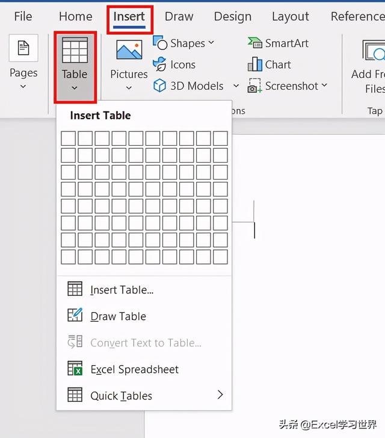Choose Insert Table... from the menu
The height and width of the screenshot is (438, 385).
click(x=122, y=290)
